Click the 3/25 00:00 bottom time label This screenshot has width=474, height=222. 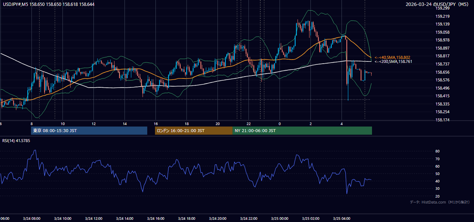280,218
